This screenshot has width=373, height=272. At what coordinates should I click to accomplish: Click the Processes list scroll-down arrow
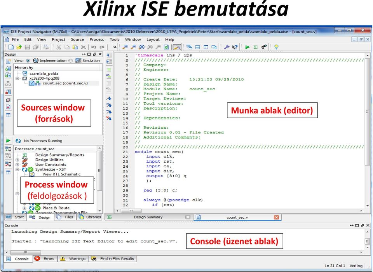coord(100,211)
